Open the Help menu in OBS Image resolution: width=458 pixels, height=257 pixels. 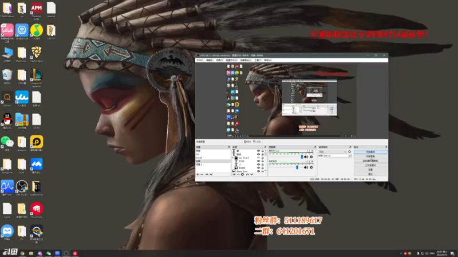pyautogui.click(x=268, y=60)
